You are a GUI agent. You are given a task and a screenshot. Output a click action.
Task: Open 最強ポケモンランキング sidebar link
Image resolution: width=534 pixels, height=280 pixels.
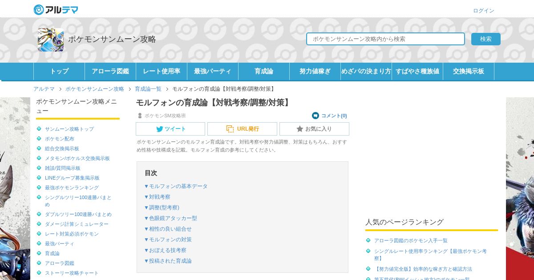[x=72, y=188]
